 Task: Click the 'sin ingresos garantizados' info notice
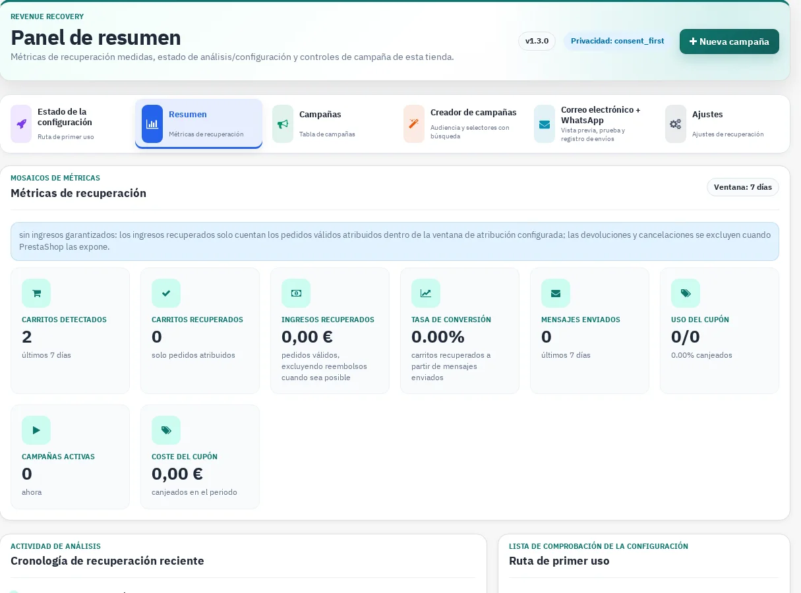395,241
